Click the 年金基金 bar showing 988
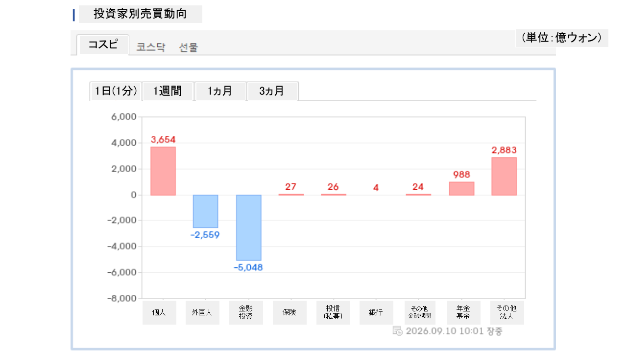627x352 pixels. coord(461,189)
